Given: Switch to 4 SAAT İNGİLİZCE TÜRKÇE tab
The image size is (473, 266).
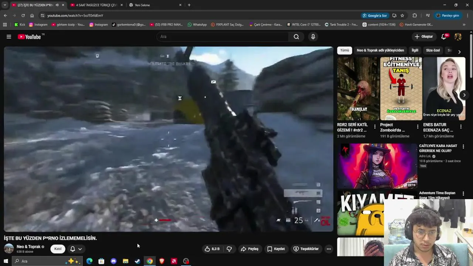Looking at the screenshot, I should tap(96, 5).
